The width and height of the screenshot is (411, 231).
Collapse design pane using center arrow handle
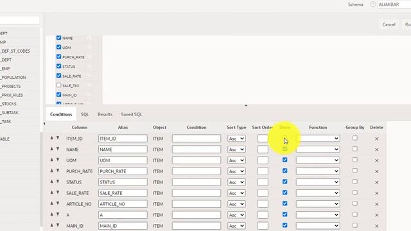tap(246, 105)
